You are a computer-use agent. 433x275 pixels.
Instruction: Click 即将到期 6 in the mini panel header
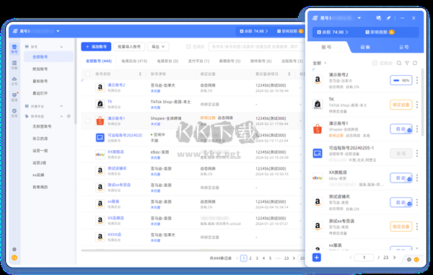coord(380,32)
